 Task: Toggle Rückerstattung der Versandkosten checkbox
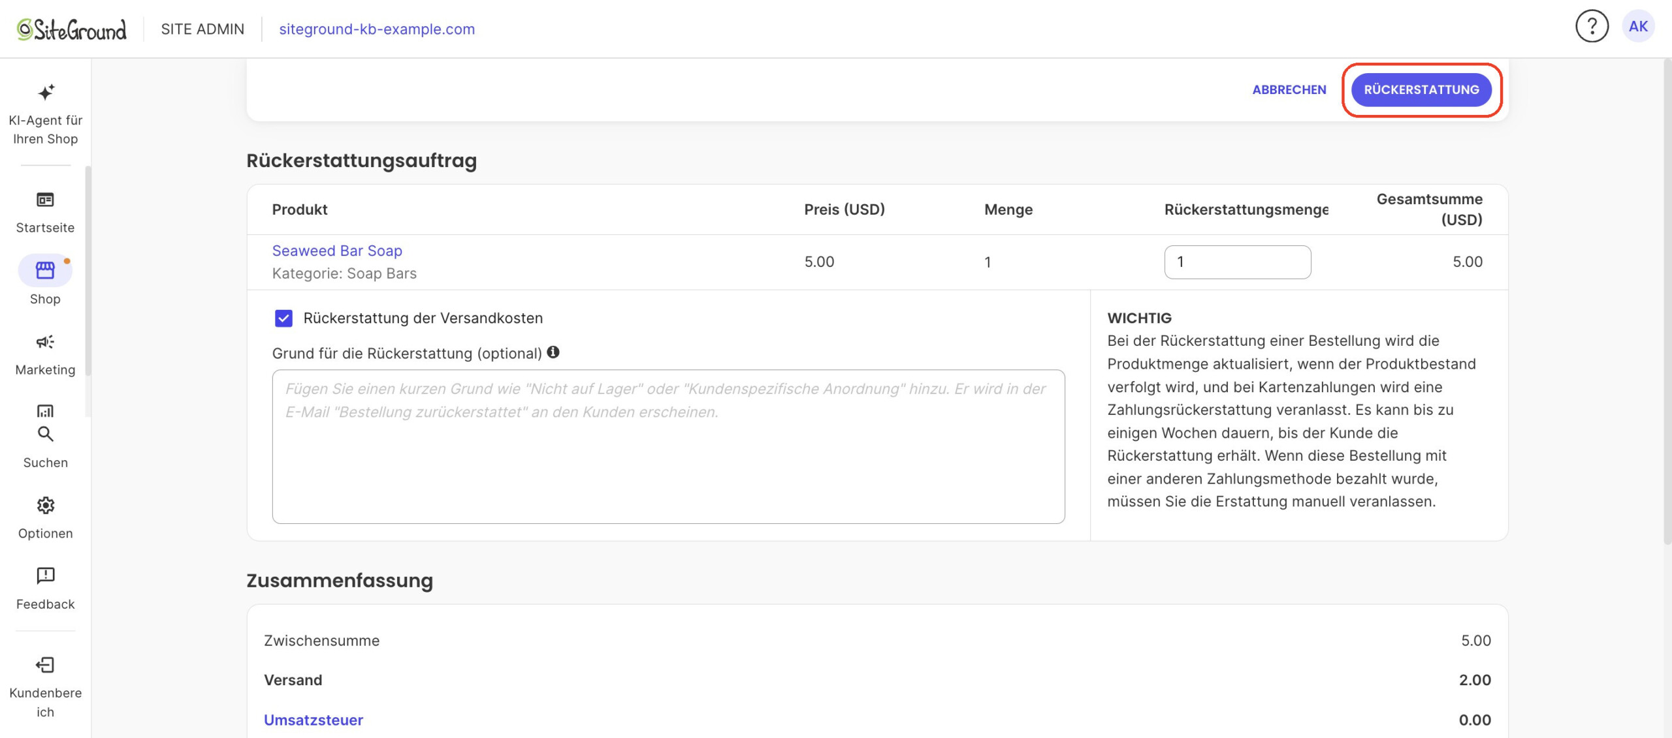pyautogui.click(x=283, y=318)
